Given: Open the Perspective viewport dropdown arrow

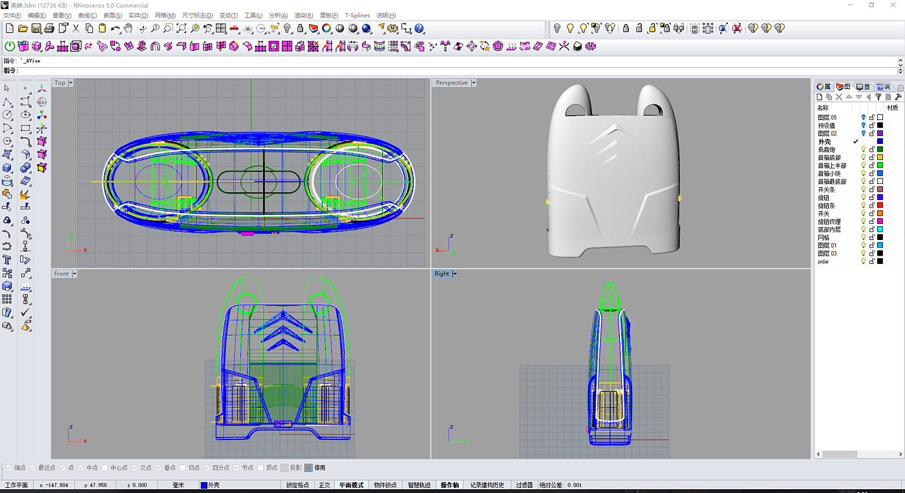Looking at the screenshot, I should pyautogui.click(x=473, y=83).
